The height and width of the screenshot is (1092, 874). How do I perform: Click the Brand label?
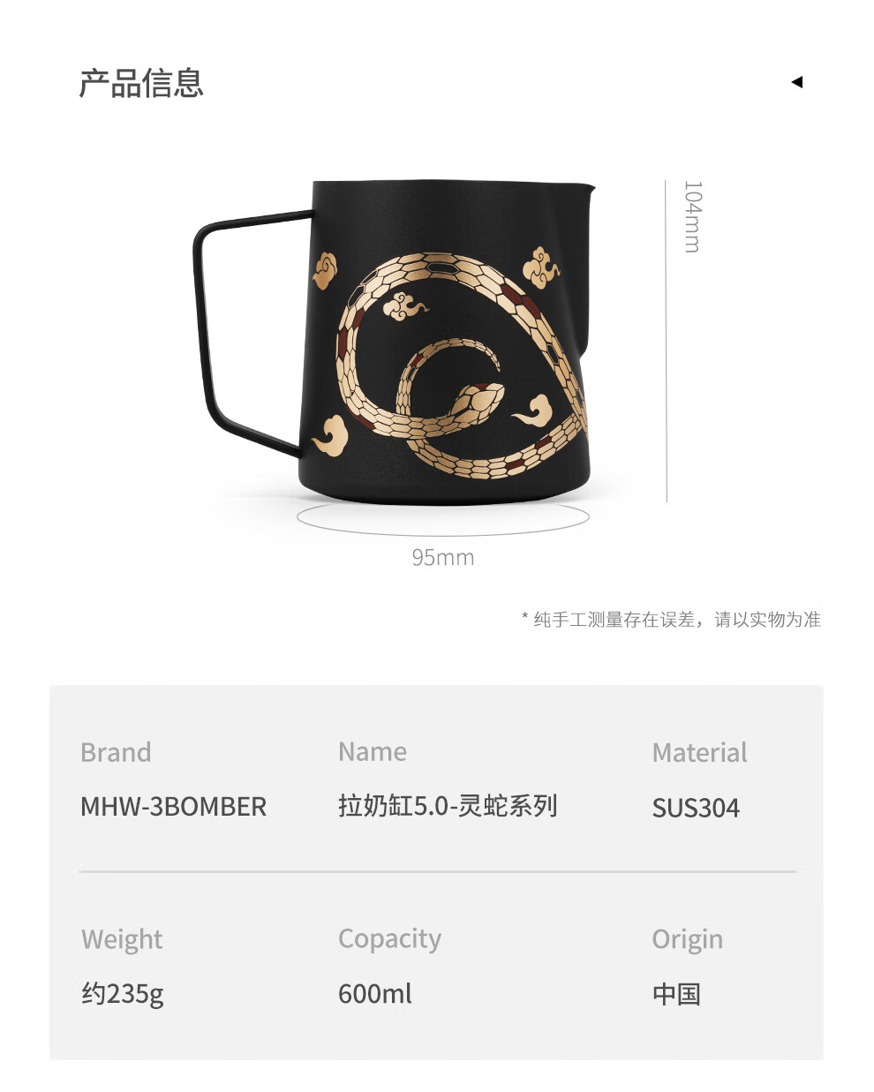coord(116,752)
